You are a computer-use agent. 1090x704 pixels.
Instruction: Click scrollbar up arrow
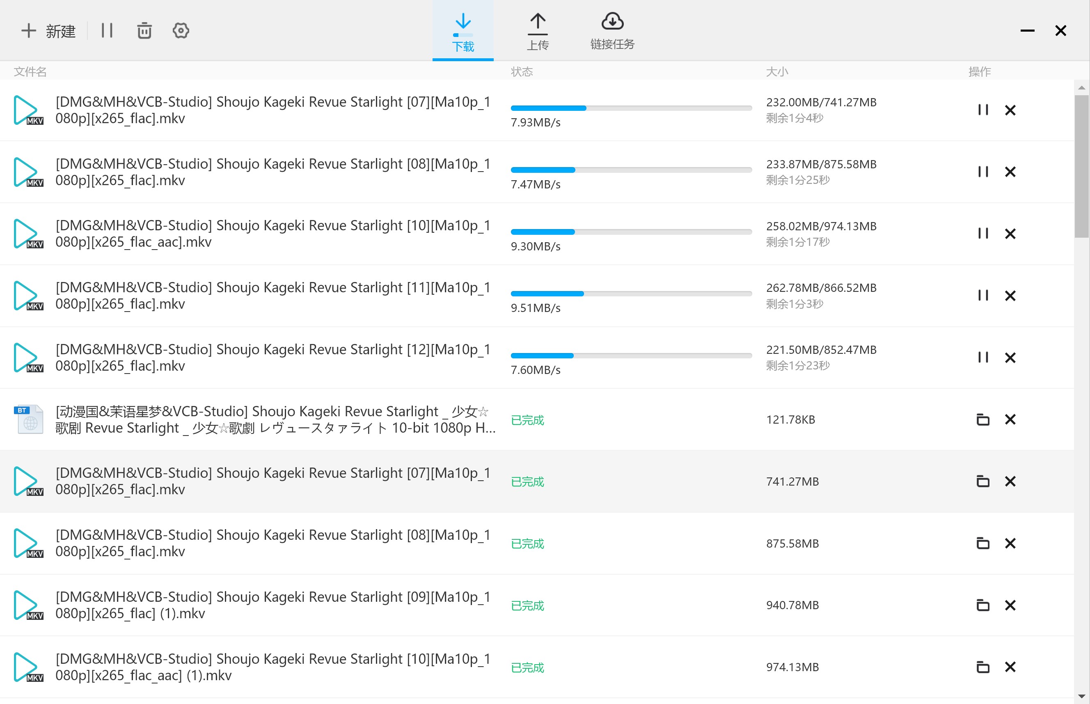pos(1081,87)
